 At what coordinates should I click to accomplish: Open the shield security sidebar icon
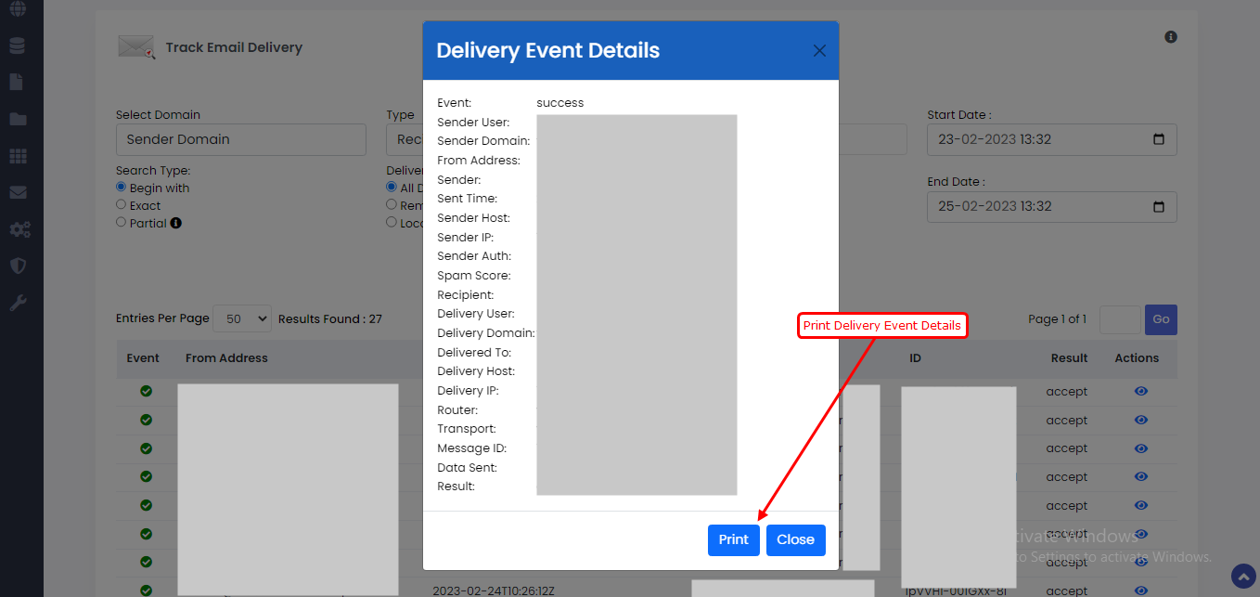[18, 266]
